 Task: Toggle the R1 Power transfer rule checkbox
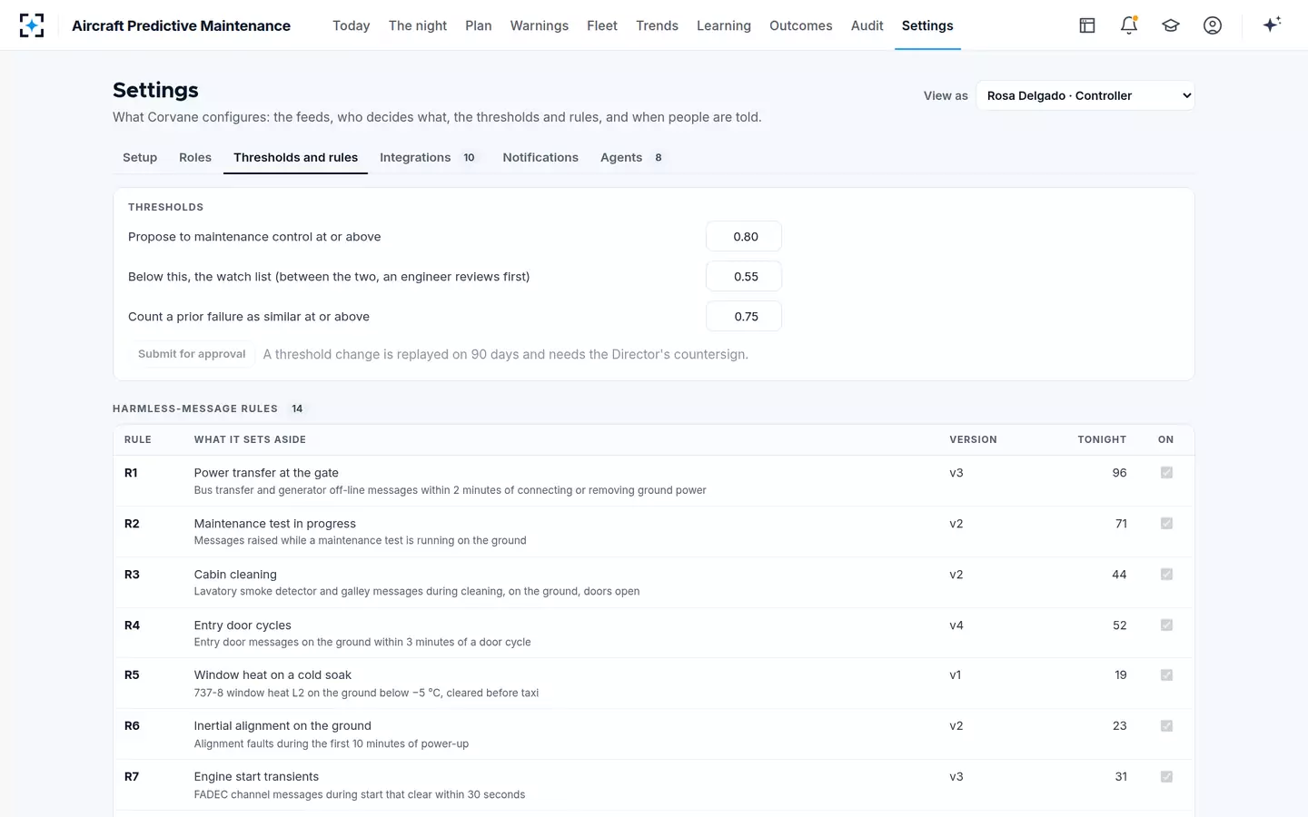point(1166,473)
